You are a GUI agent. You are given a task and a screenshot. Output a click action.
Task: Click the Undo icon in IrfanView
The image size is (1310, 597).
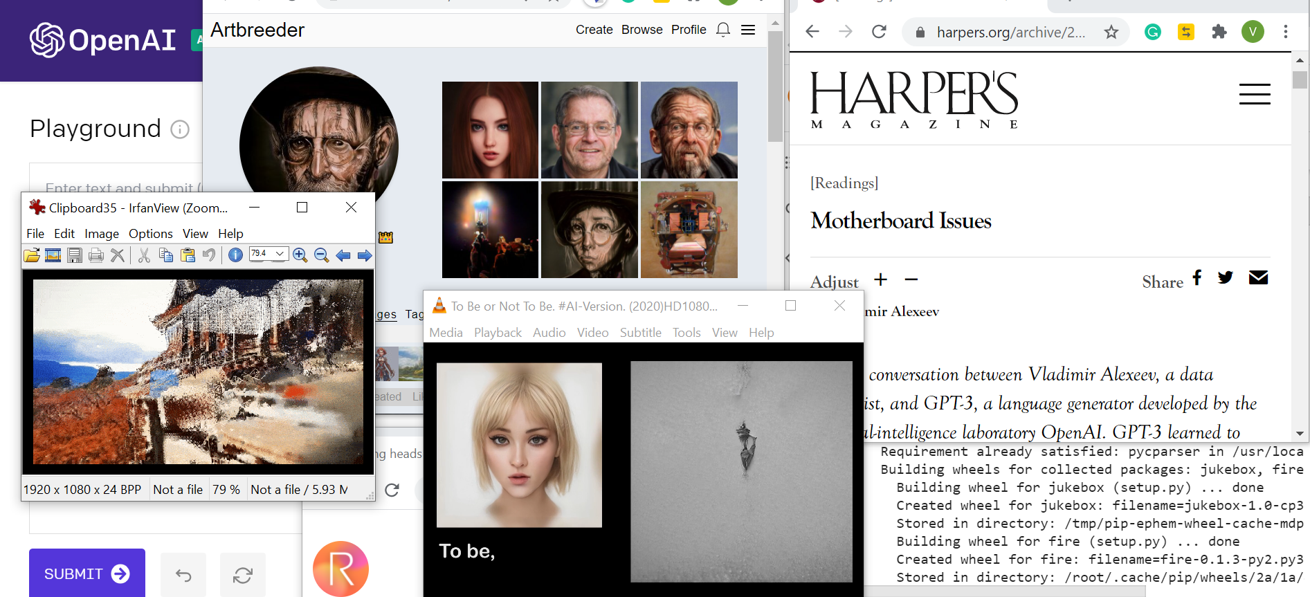[x=208, y=255]
